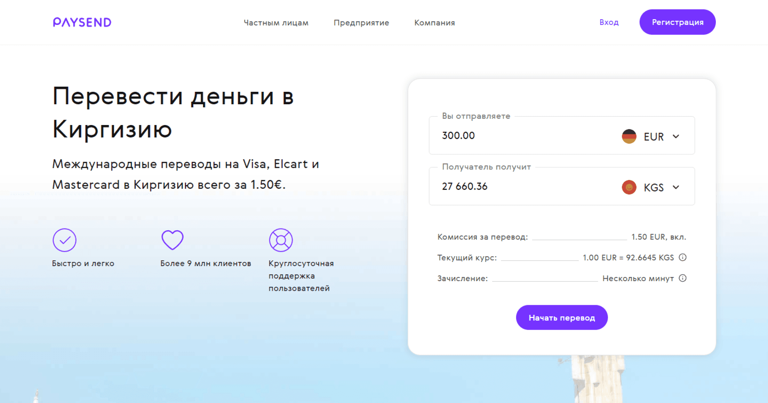768x403 pixels.
Task: Click the Несколько минут delivery time text
Action: pos(638,279)
